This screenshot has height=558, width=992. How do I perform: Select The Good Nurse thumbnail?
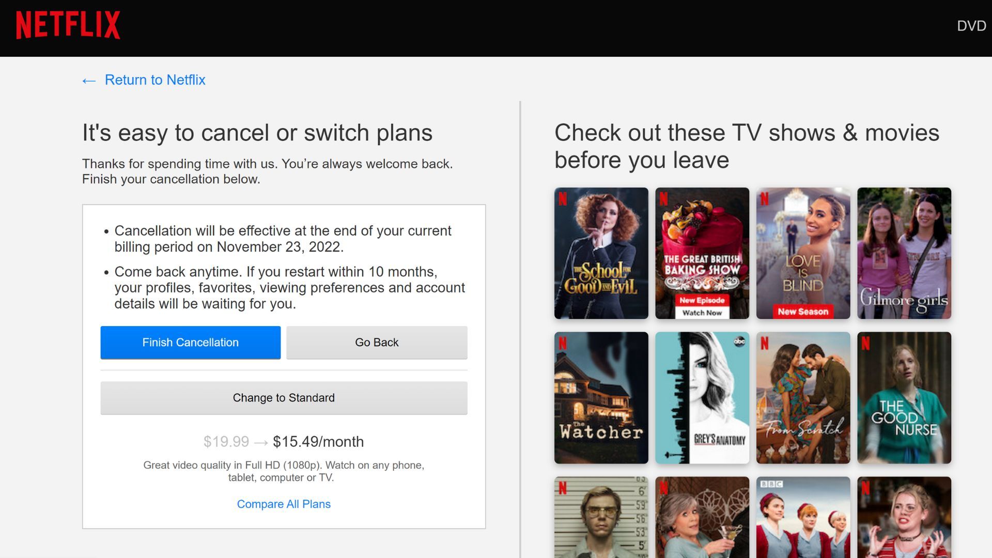click(x=904, y=397)
